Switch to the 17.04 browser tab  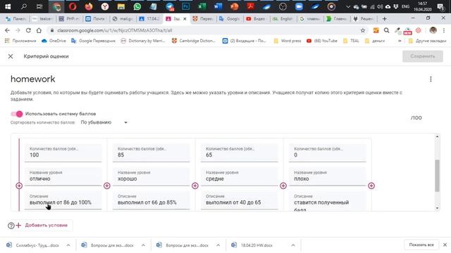click(x=149, y=19)
